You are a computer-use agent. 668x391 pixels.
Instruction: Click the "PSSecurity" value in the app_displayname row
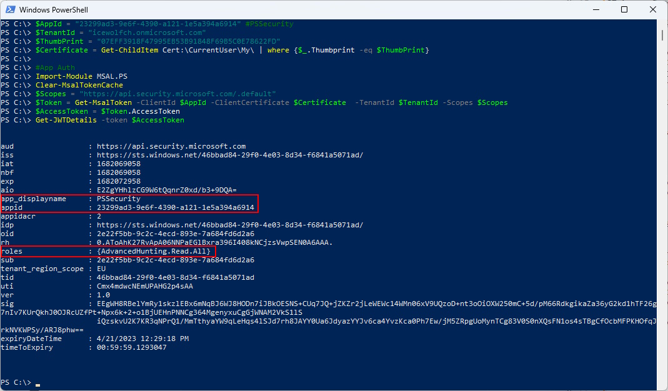(x=119, y=199)
